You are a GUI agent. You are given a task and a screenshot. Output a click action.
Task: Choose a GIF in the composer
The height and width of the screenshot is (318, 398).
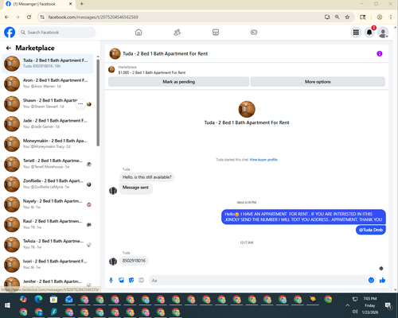[141, 280]
